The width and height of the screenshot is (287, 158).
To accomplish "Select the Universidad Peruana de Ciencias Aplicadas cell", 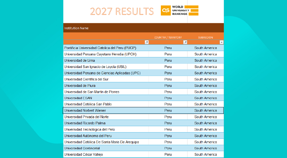I will tap(106, 73).
